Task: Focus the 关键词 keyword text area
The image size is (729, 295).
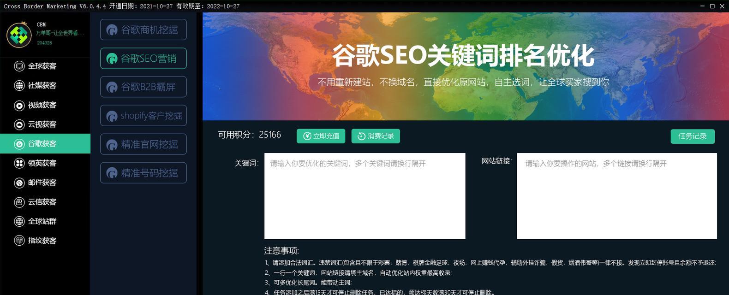Action: pyautogui.click(x=364, y=196)
